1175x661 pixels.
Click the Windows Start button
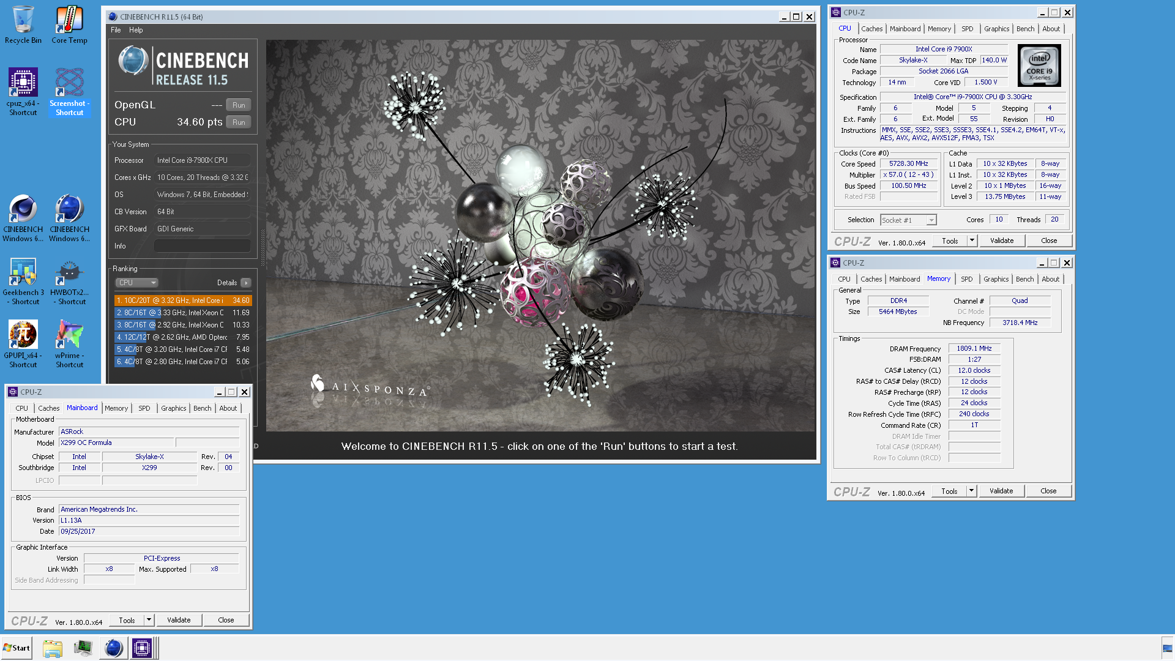pyautogui.click(x=17, y=648)
